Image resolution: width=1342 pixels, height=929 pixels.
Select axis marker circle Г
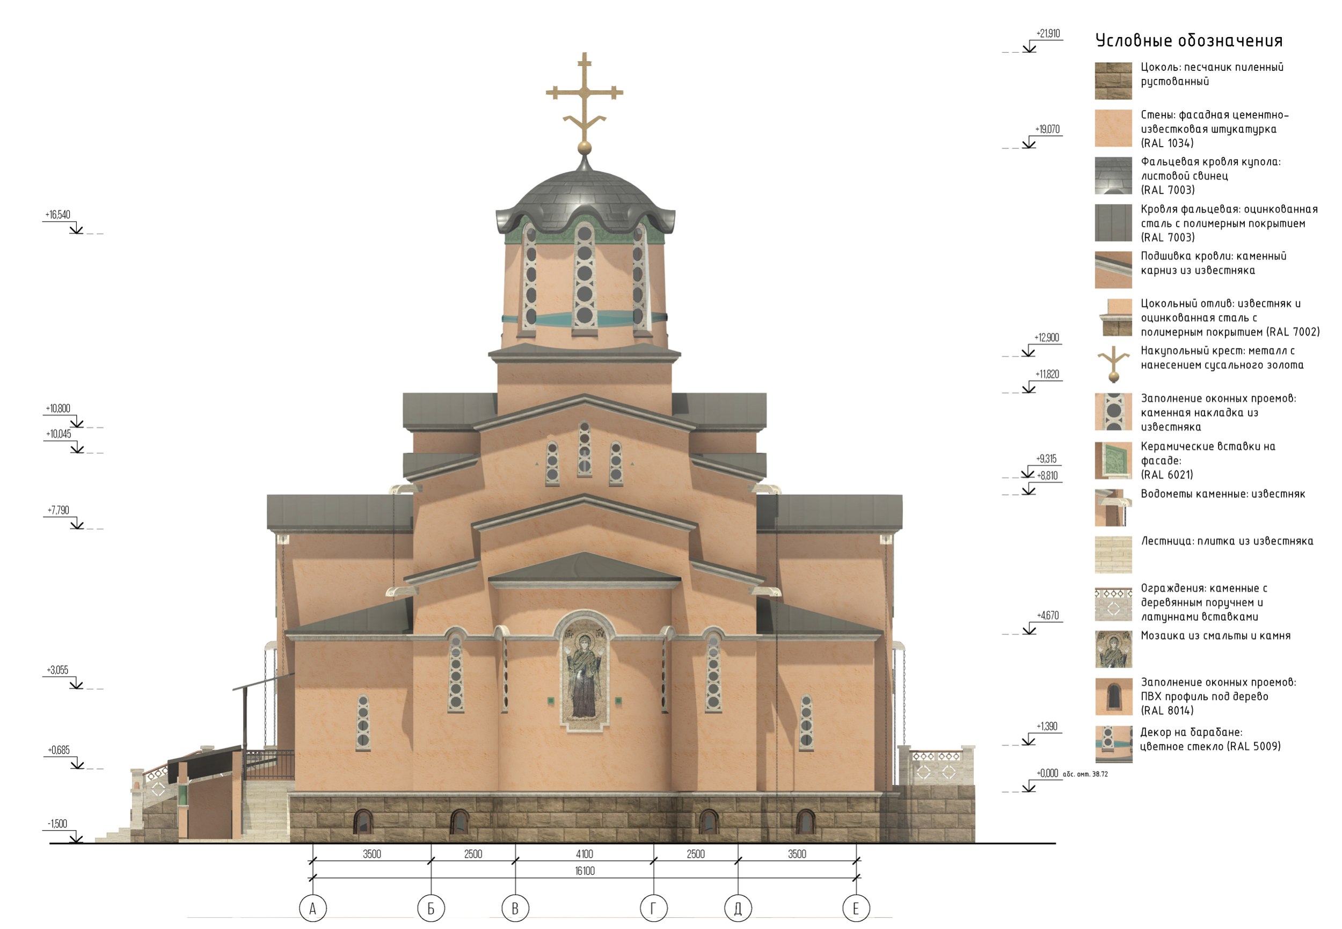[653, 909]
